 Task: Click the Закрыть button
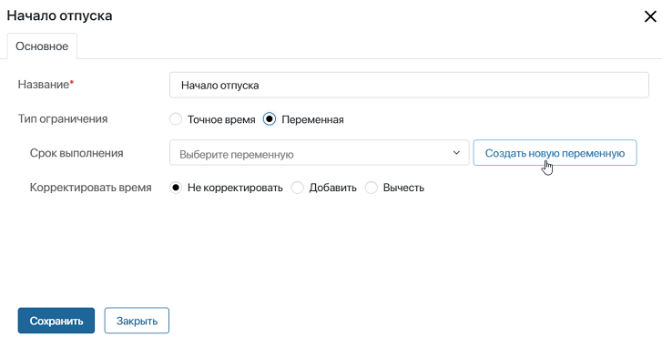click(137, 321)
